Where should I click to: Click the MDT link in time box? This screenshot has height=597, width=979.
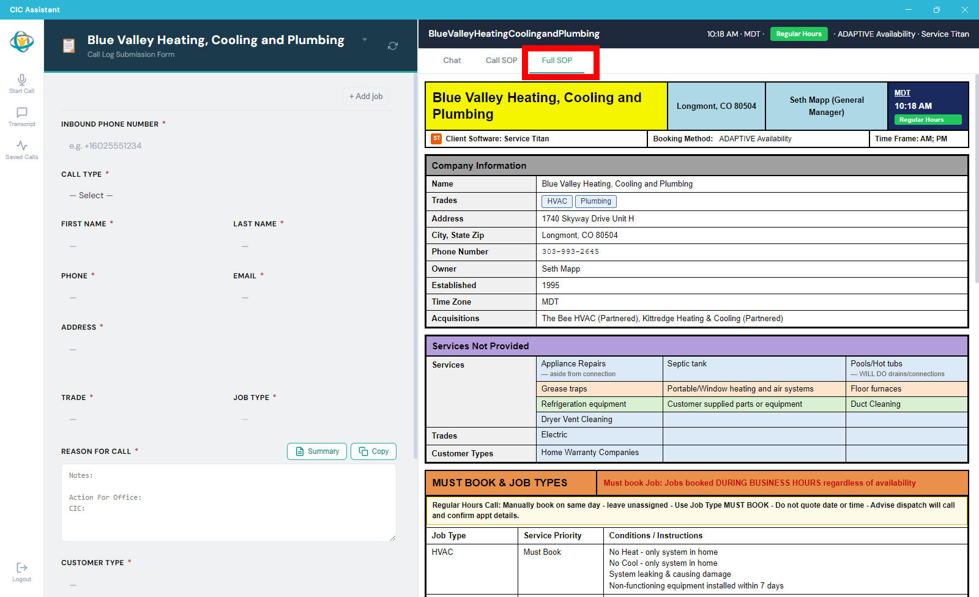pos(902,93)
